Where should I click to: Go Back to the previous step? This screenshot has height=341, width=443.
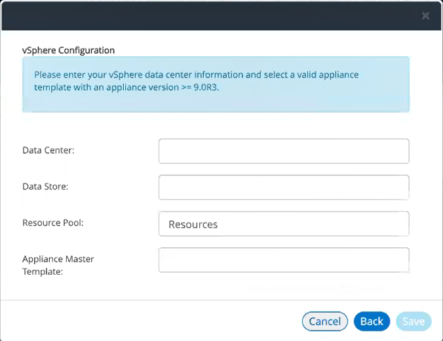(x=372, y=321)
